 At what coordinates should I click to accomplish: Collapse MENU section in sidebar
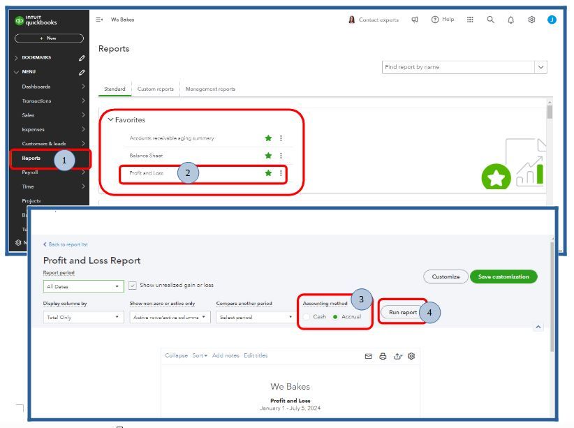(x=16, y=72)
